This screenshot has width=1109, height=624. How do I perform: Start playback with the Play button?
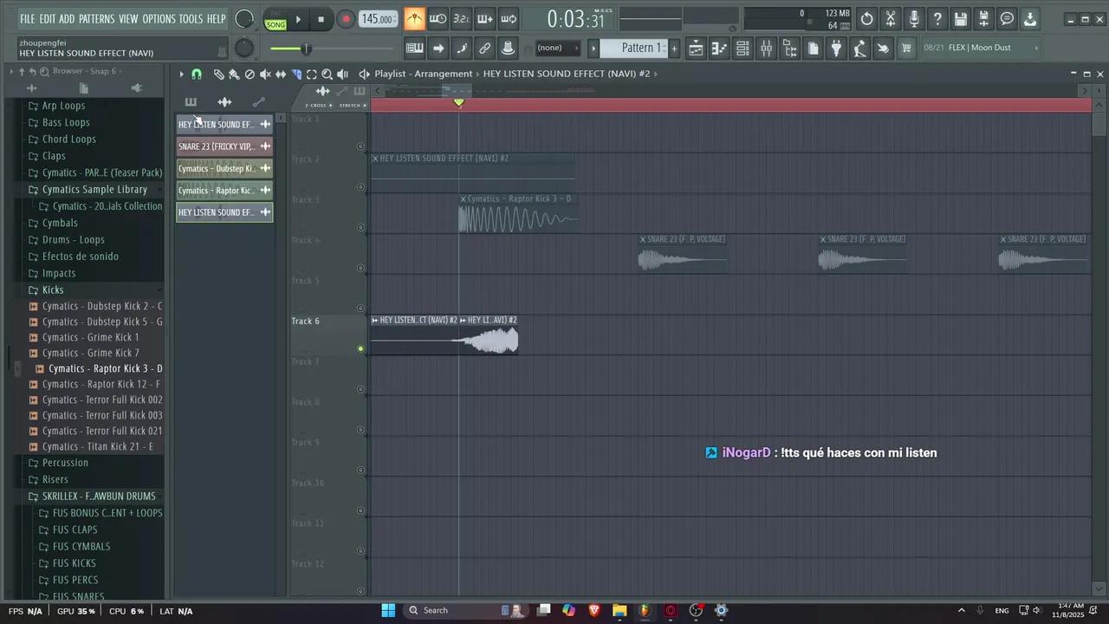point(298,19)
